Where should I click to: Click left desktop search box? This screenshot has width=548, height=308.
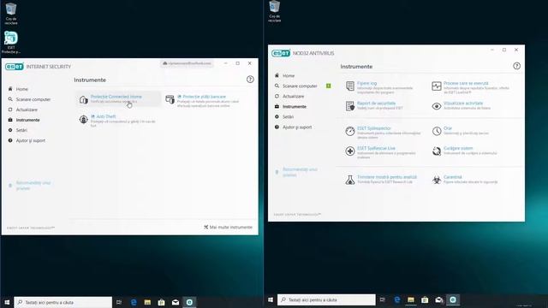63,302
